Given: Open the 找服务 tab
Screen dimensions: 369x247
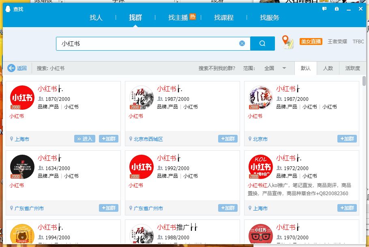Looking at the screenshot, I should 270,18.
